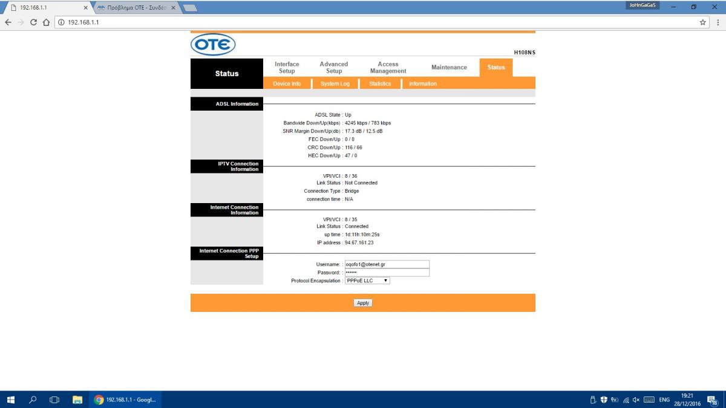Click HEC Down/Up value 47 / 0

[x=351, y=156]
